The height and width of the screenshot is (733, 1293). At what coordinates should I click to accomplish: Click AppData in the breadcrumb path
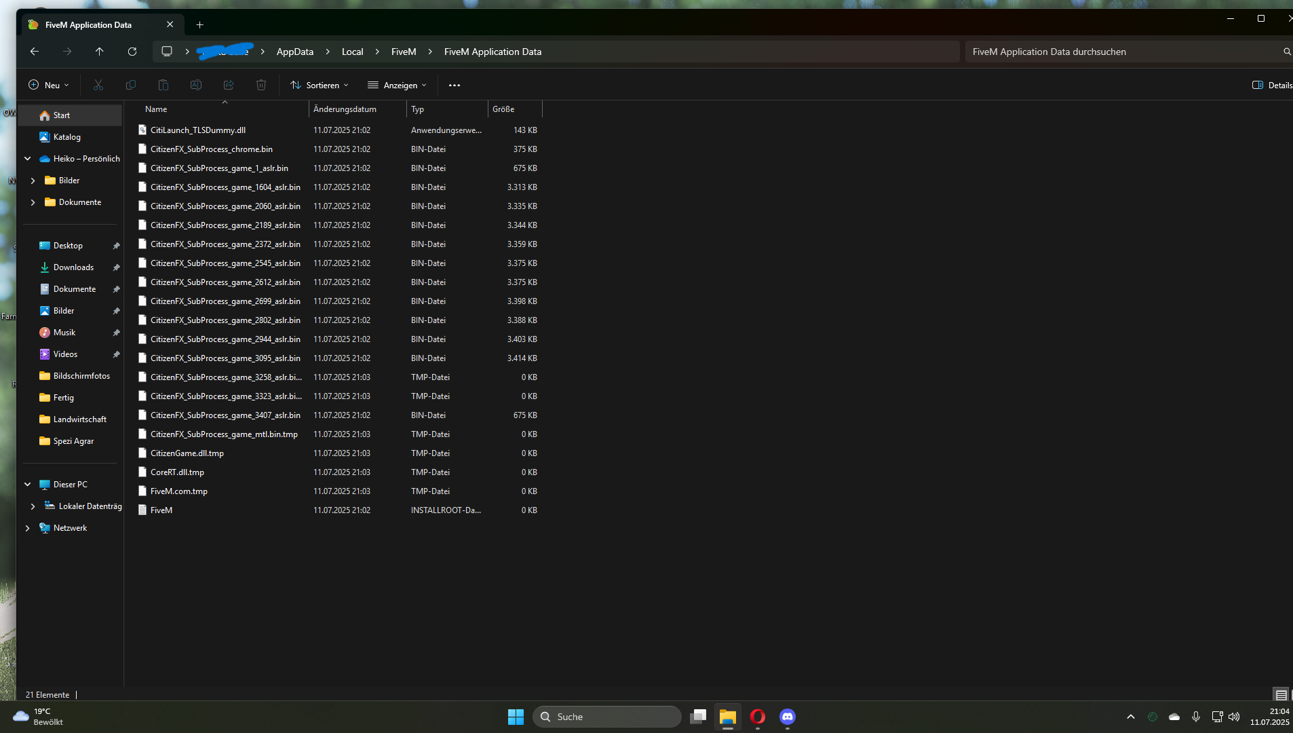click(x=294, y=51)
